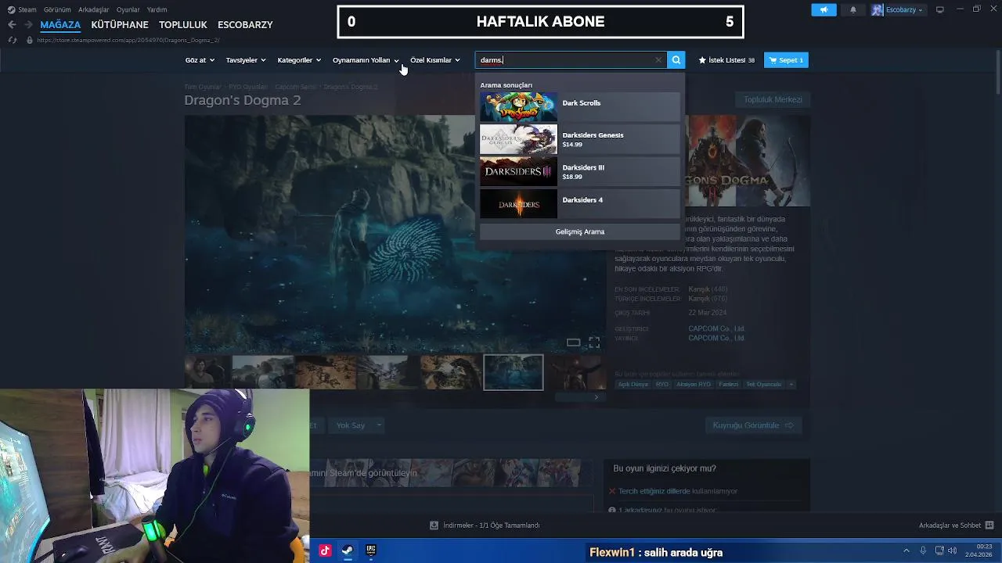The height and width of the screenshot is (563, 1002).
Task: Open the Steam menu
Action: click(27, 9)
